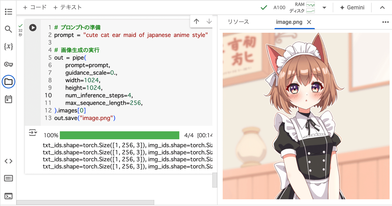Open a terminal from the sidebar
Image resolution: width=392 pixels, height=206 pixels.
tap(8, 196)
